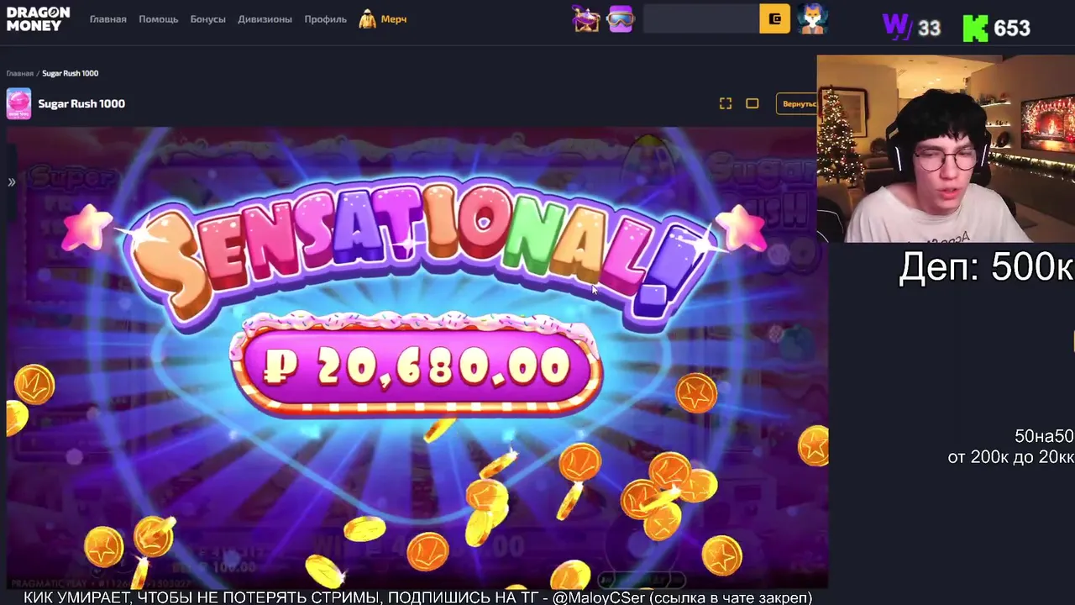Open the Дивизионы page
This screenshot has height=605, width=1075.
[265, 18]
